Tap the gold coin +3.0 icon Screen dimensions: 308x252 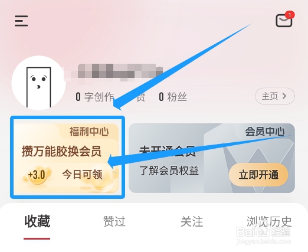pyautogui.click(x=37, y=175)
